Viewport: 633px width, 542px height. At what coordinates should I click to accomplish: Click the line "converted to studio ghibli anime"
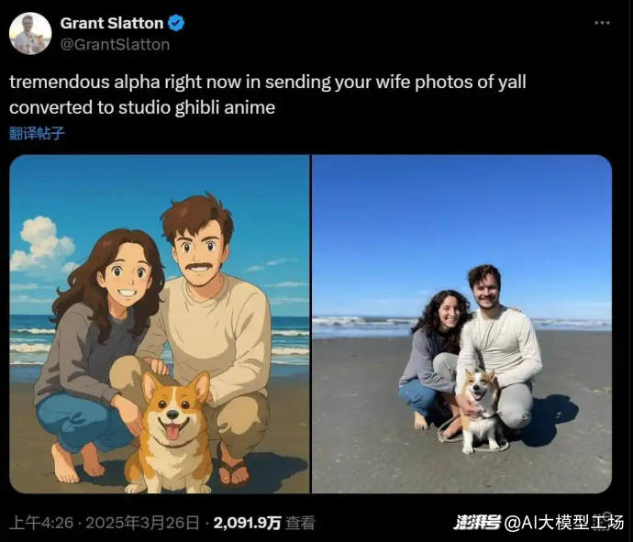click(x=142, y=107)
